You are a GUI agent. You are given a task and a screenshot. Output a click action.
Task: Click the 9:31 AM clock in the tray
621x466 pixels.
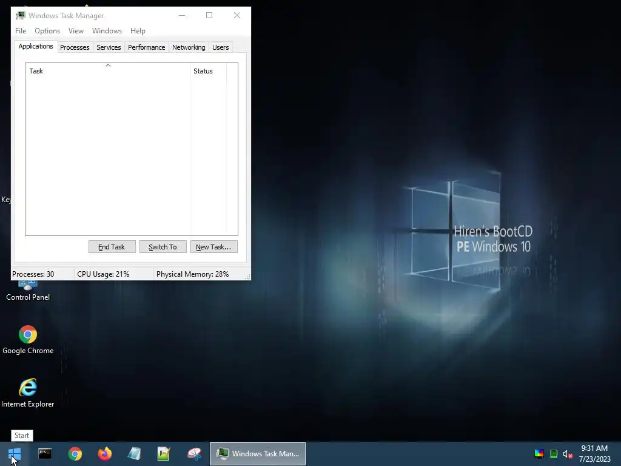[594, 448]
